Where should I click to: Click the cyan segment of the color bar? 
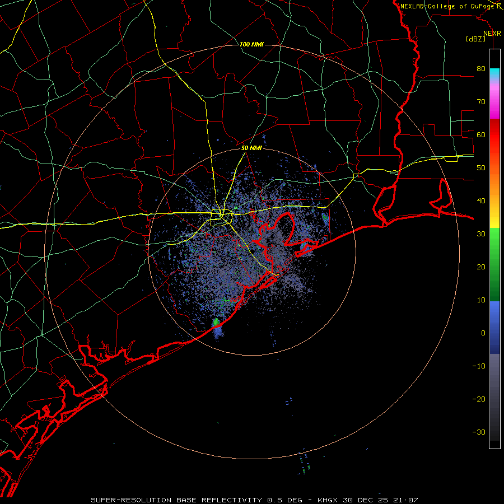coord(494,73)
